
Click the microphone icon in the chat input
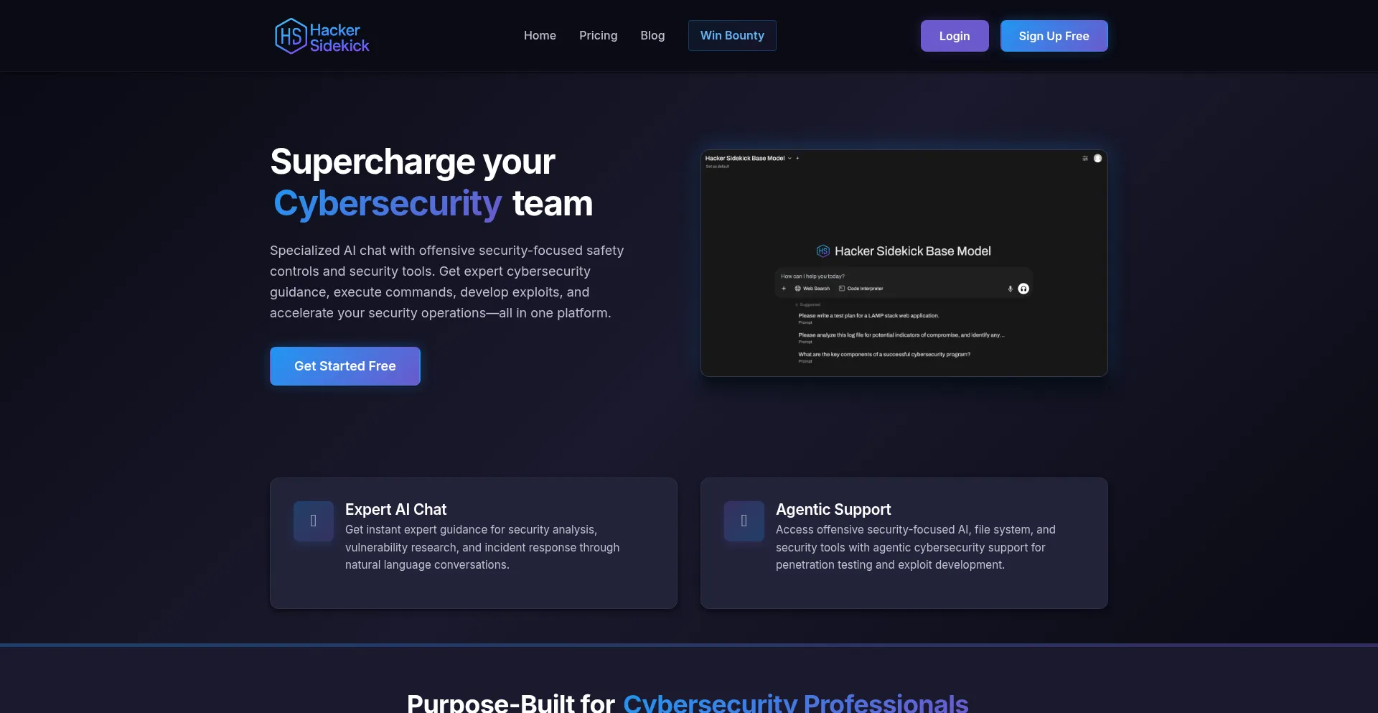[1011, 288]
